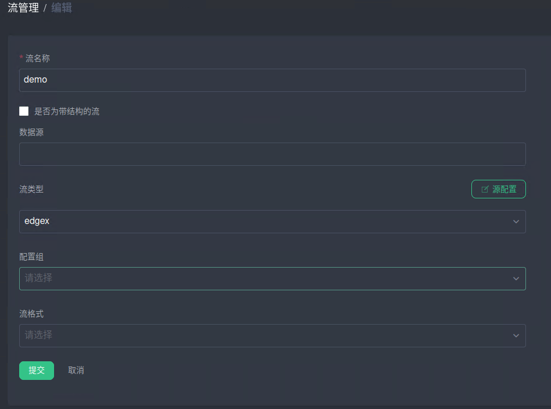Click the edit icon inside 源配置
The image size is (551, 409).
(x=485, y=189)
